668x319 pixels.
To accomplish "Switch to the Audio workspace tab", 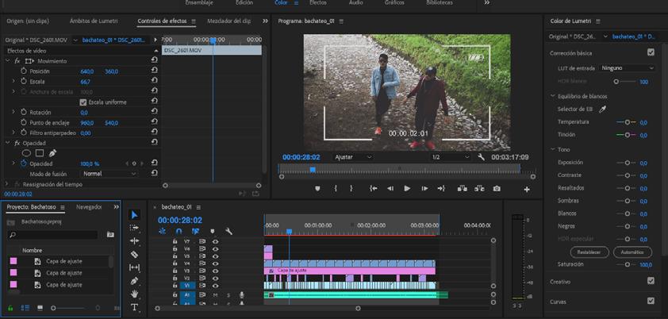I will tap(356, 3).
